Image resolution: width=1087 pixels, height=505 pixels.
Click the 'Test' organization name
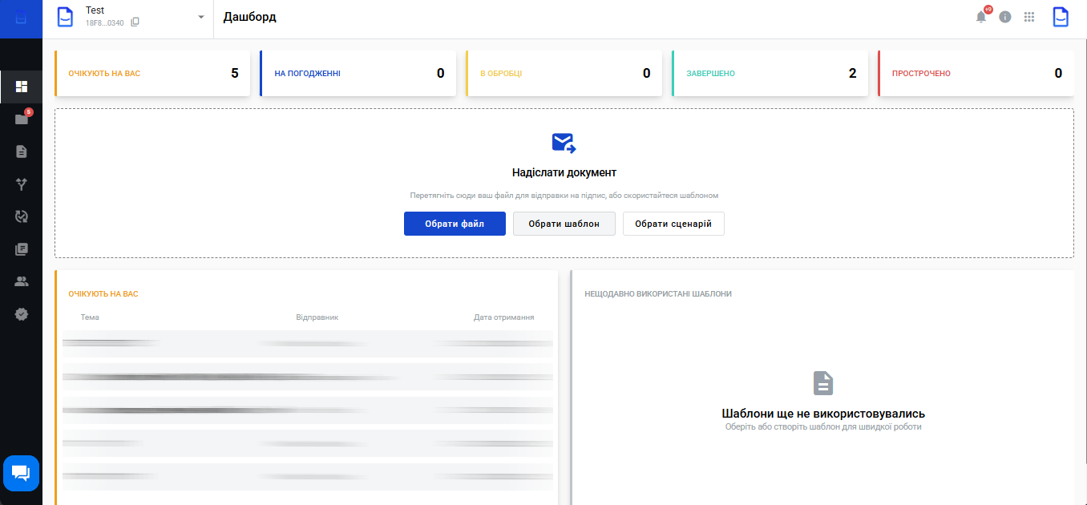(95, 10)
